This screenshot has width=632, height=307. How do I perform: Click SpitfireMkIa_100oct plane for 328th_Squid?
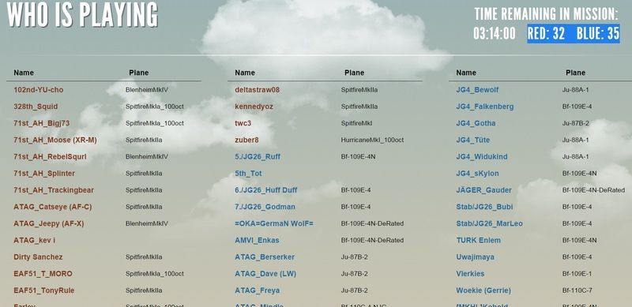click(155, 107)
